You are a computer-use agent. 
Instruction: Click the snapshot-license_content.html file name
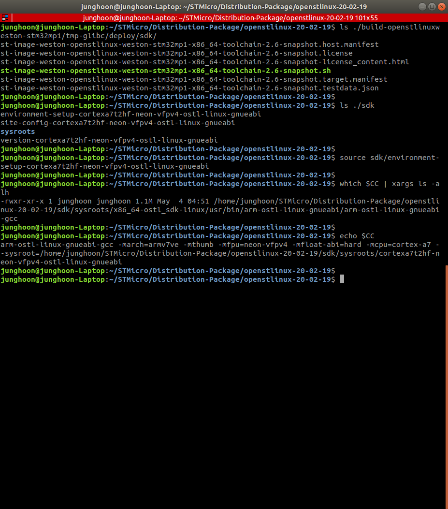pos(204,62)
